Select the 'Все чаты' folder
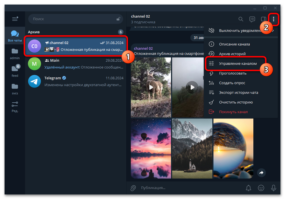 (15, 36)
